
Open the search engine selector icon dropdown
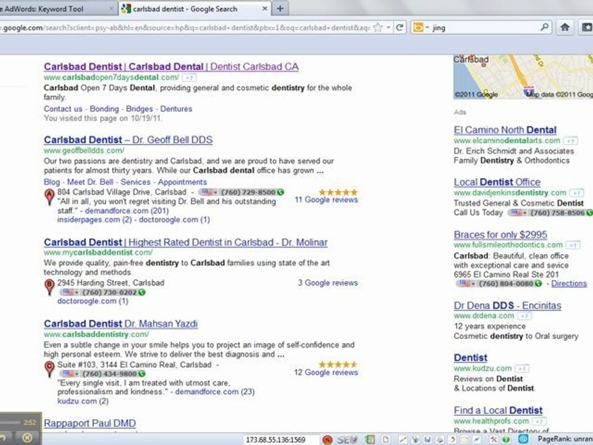tap(421, 27)
